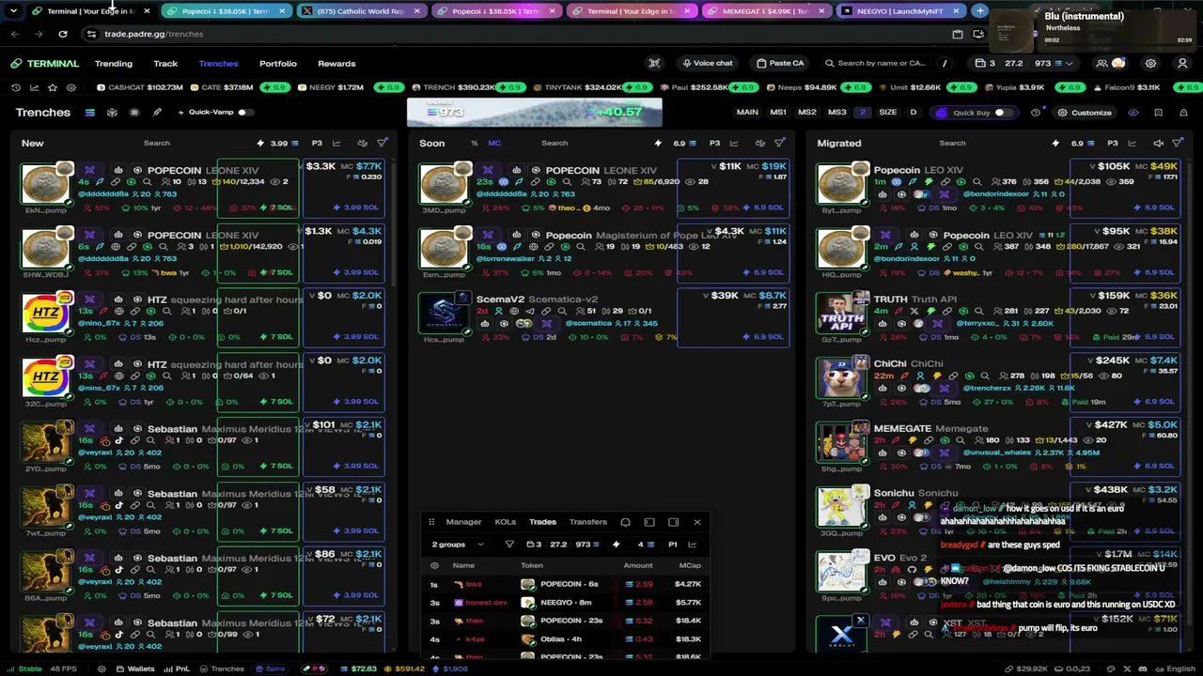Viewport: 1203px width, 676px height.
Task: Click the bell icon in trades panel
Action: click(x=625, y=522)
